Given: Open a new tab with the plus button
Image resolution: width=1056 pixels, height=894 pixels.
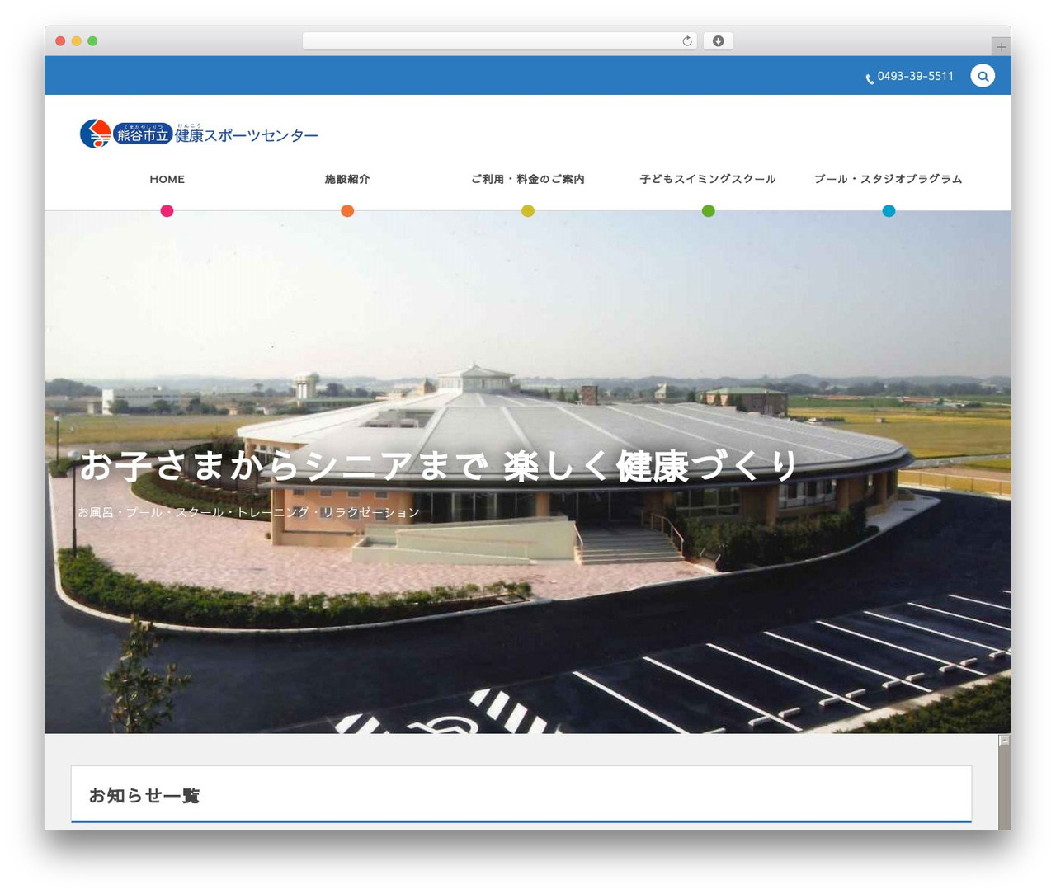Looking at the screenshot, I should (x=1001, y=47).
